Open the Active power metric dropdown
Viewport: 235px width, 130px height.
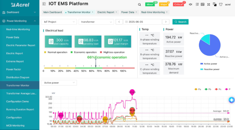coord(59,83)
